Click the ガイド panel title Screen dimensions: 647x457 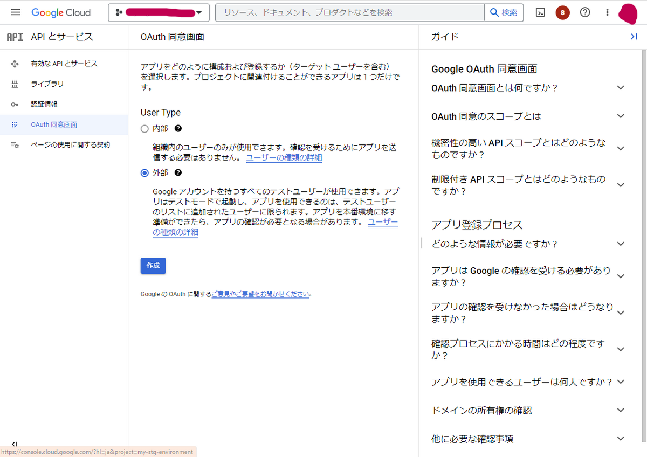(x=445, y=37)
